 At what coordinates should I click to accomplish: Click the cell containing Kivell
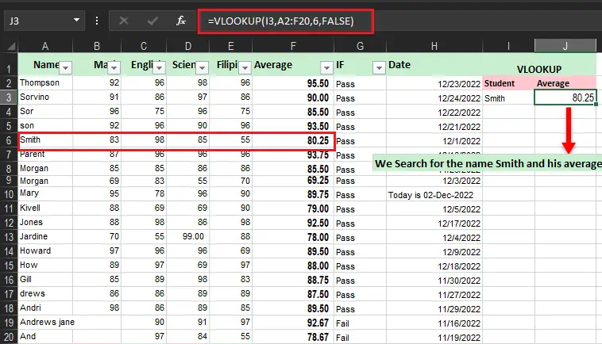pos(45,208)
